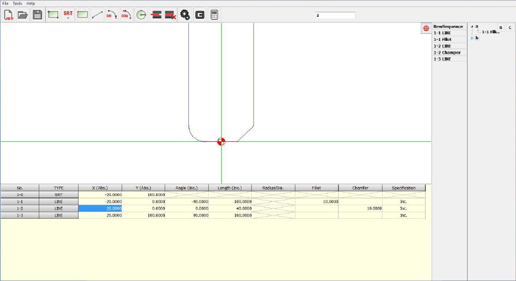Click the NewSequence button
516x281 pixels.
449,26
